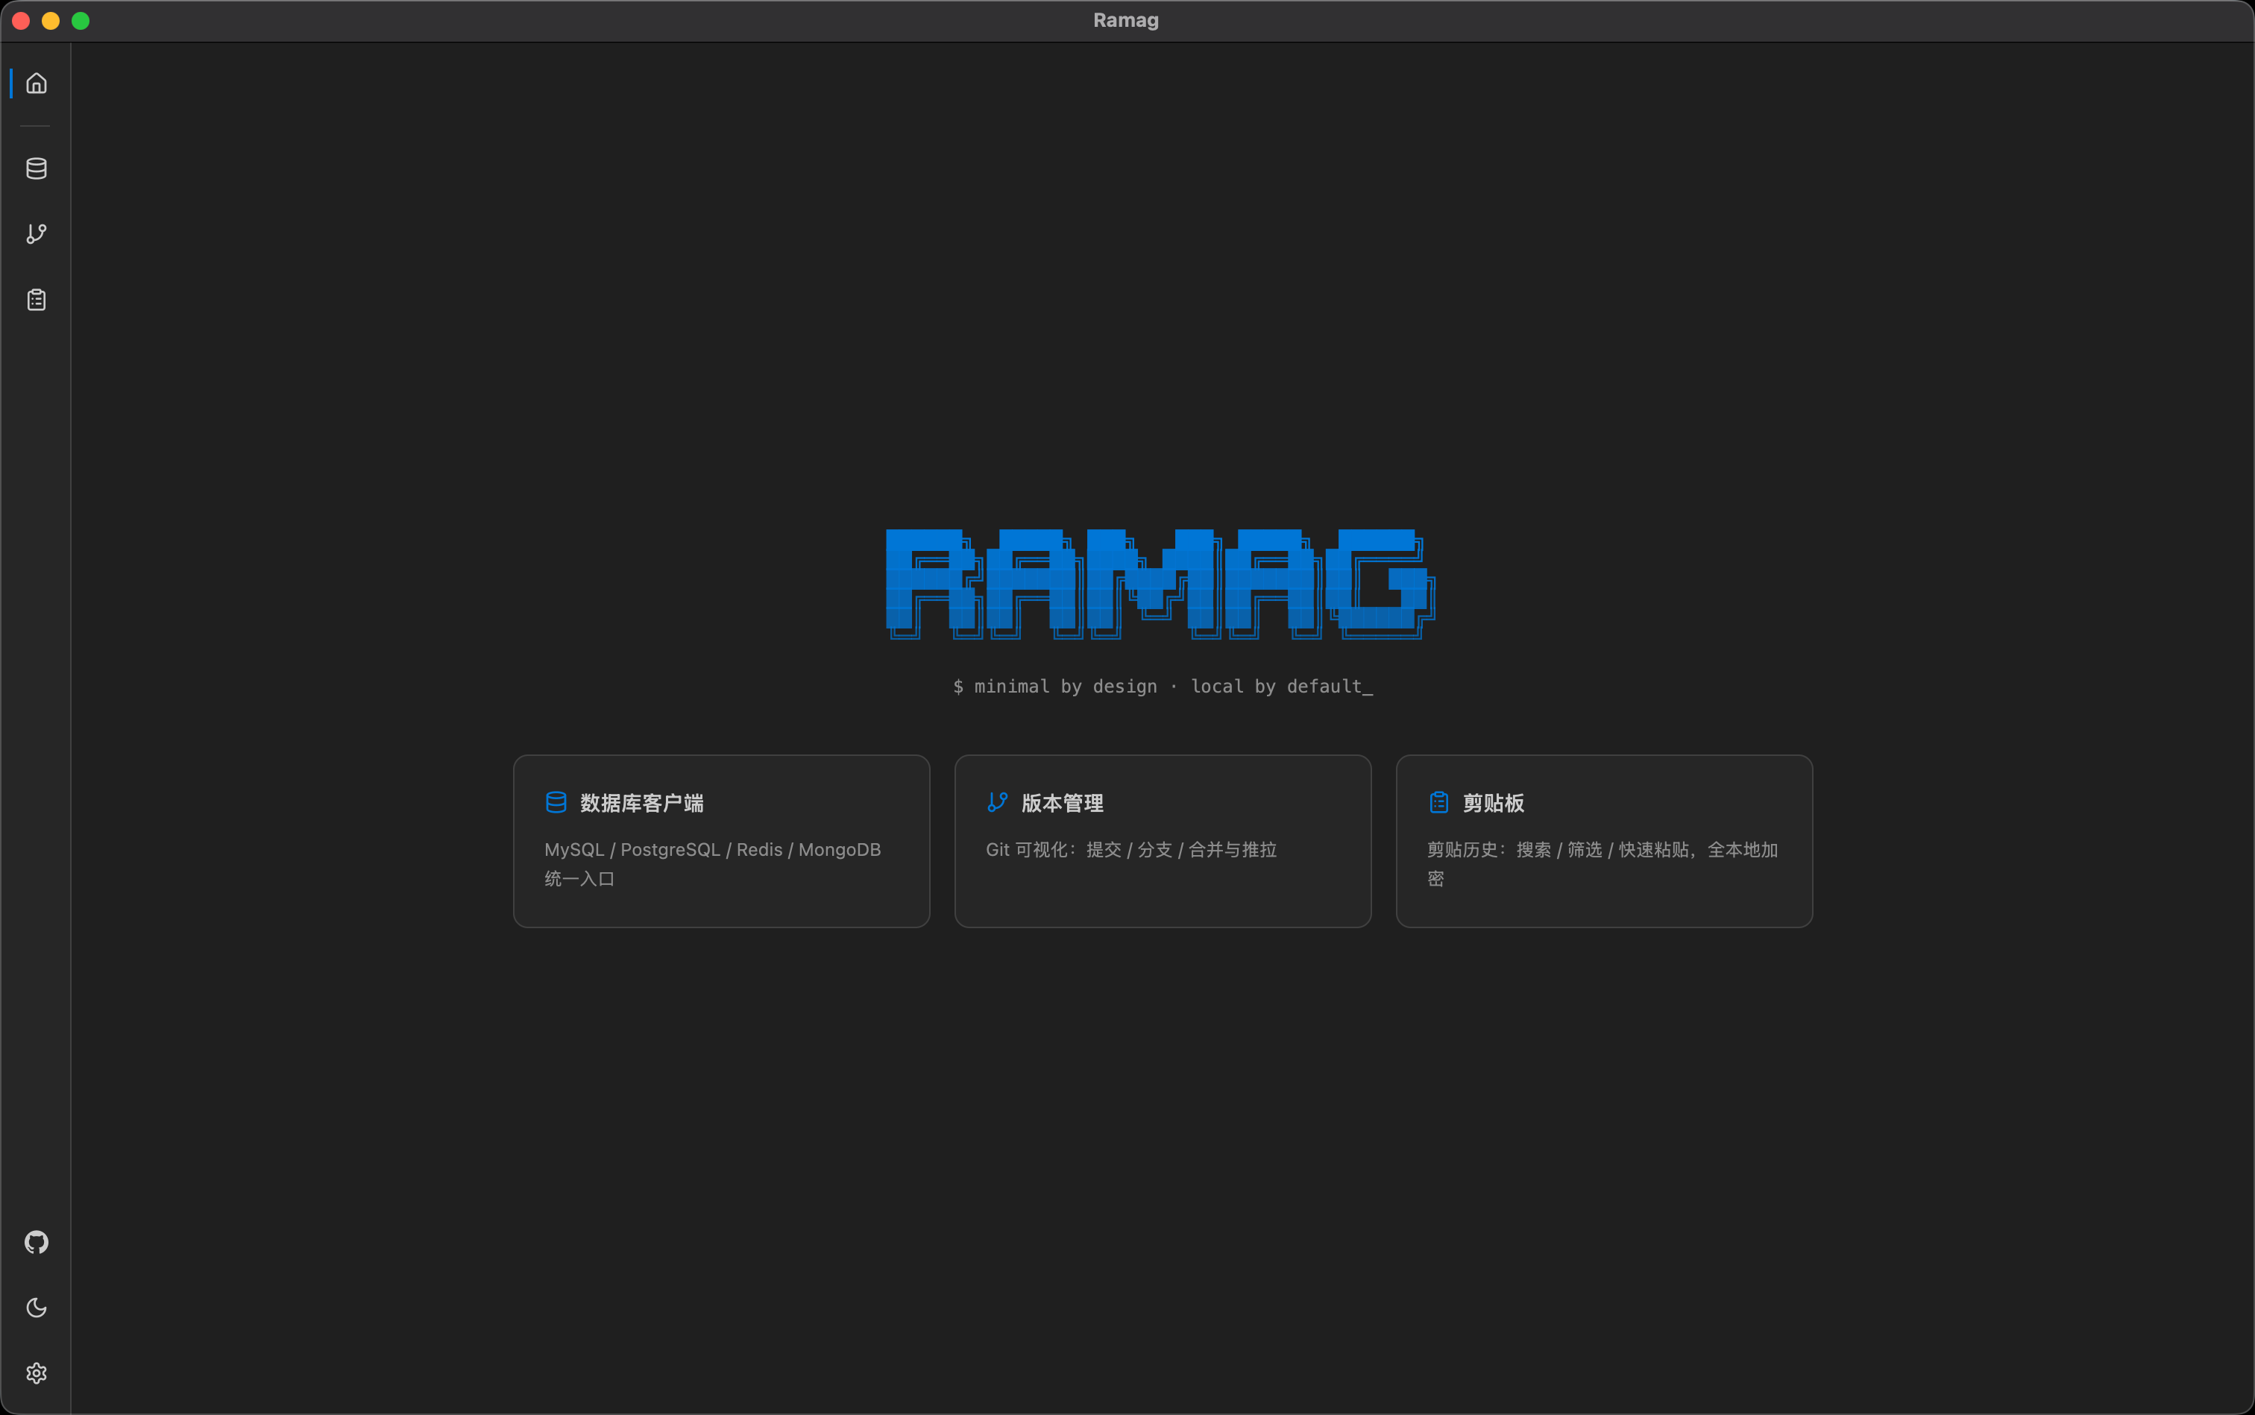Click the clipboard icon in the 剪贴板 card

click(x=1438, y=803)
